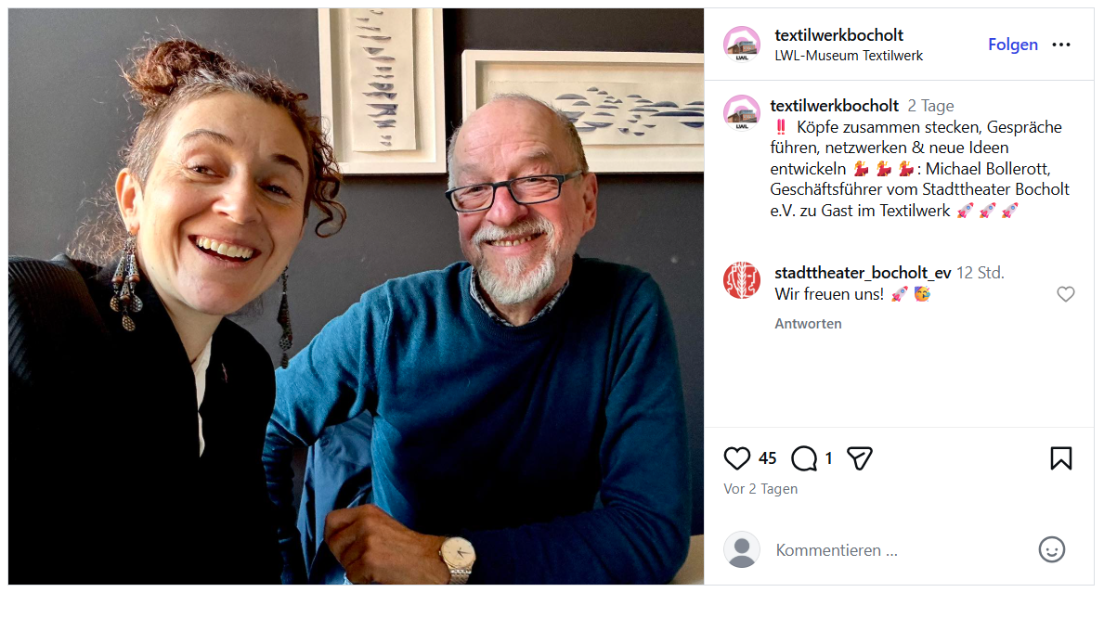Click the 'Vor 2 Tagen' post timestamp
This screenshot has width=1117, height=618.
click(x=760, y=489)
